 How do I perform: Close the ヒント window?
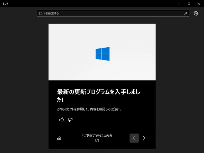(x=199, y=4)
